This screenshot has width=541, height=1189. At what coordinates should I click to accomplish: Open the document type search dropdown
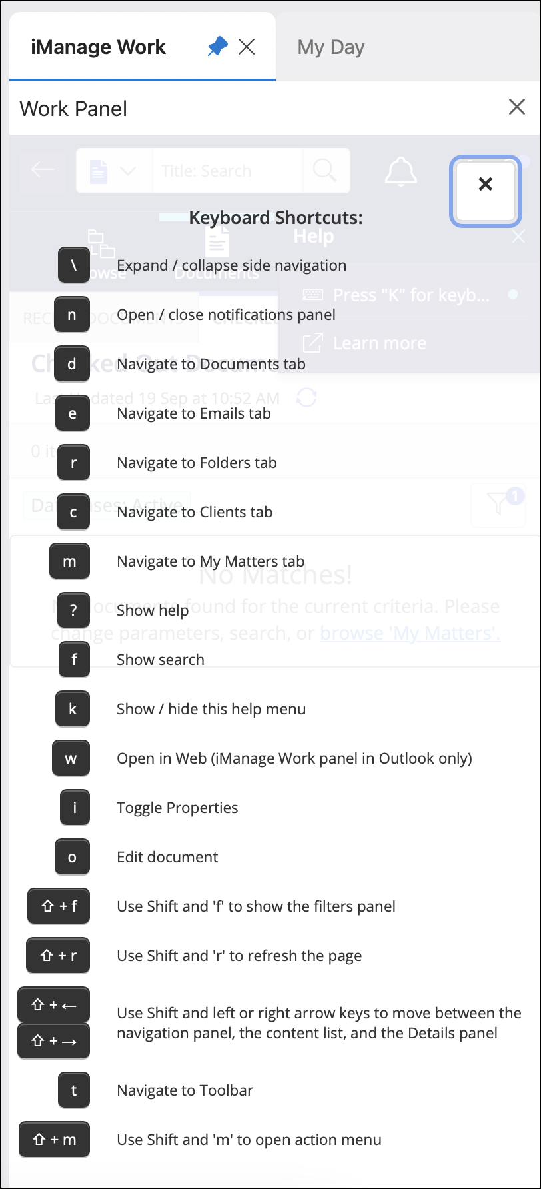[114, 171]
